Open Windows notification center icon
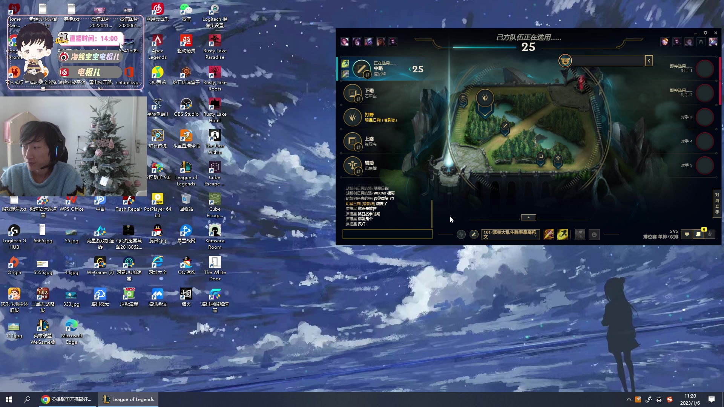Image resolution: width=724 pixels, height=407 pixels. point(712,399)
